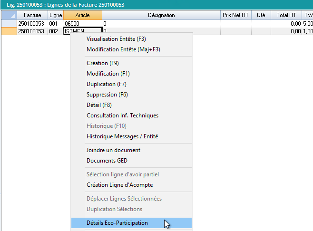The width and height of the screenshot is (313, 231).
Task: Choose Joindre un document
Action: click(113, 150)
